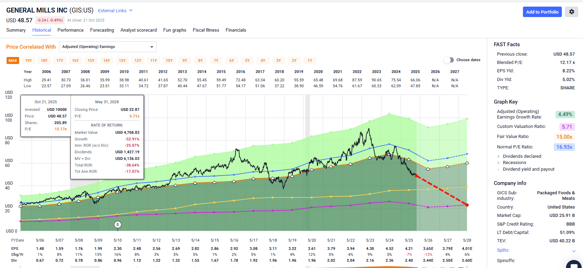Click the Custom Valuation Ratio 5.71 field
Viewport: 583px width, 268px height.
[567, 127]
